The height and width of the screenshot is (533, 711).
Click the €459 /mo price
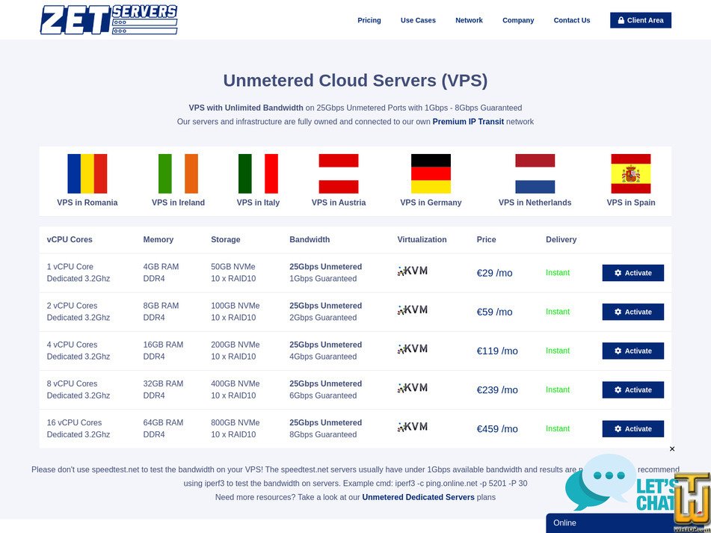(x=497, y=429)
